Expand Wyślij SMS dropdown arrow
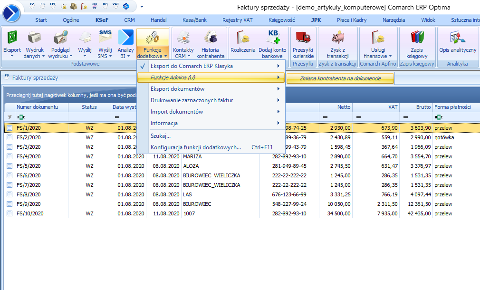 click(x=110, y=57)
